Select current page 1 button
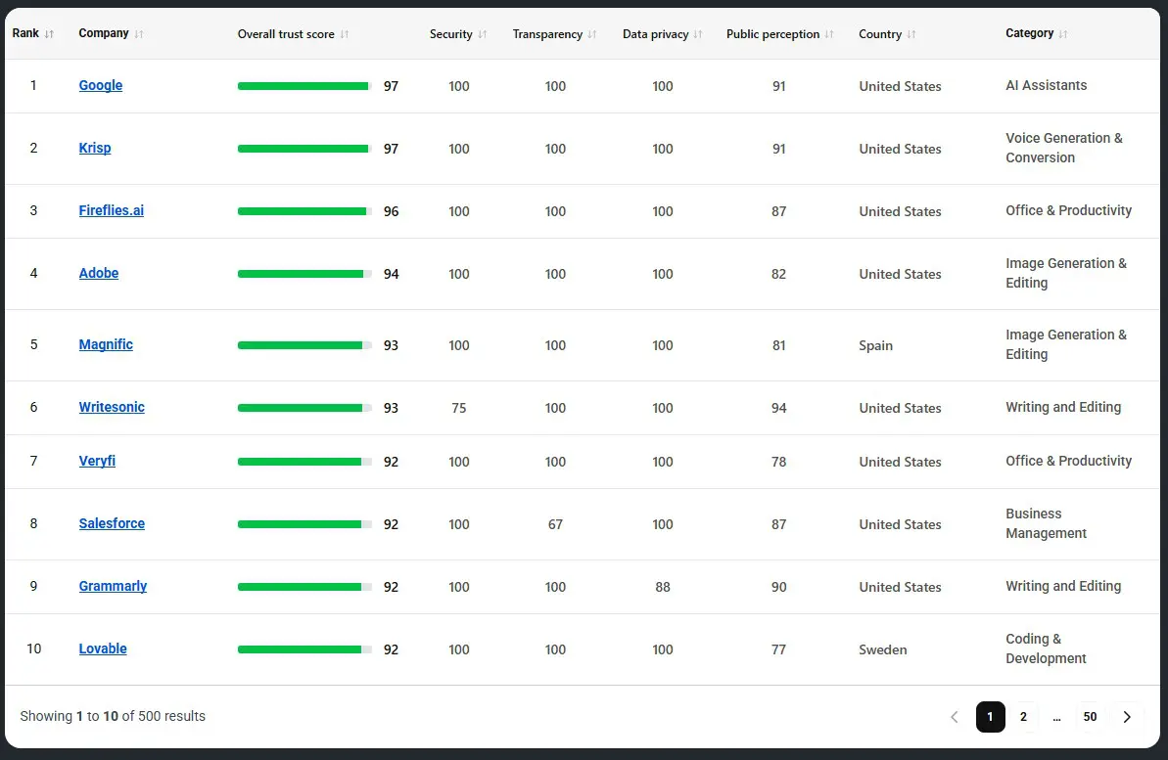 (990, 717)
